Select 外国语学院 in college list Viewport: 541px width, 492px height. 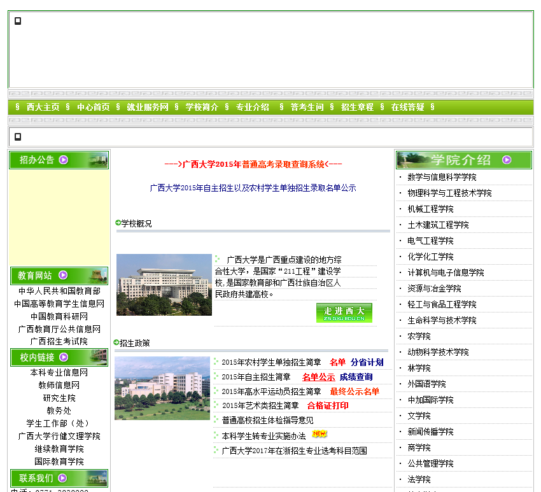click(427, 384)
